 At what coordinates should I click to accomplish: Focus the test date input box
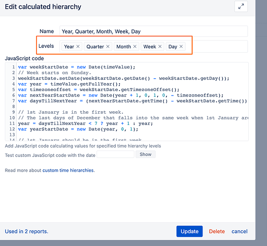pyautogui.click(x=115, y=154)
